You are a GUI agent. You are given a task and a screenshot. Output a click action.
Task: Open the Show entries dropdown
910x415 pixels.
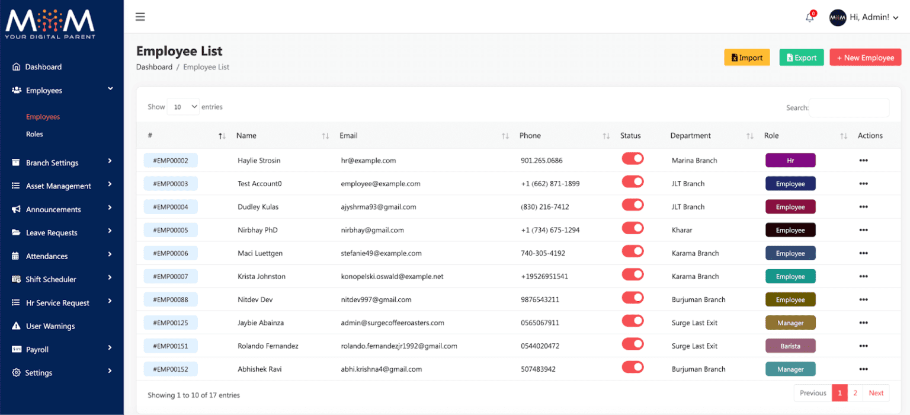(183, 107)
